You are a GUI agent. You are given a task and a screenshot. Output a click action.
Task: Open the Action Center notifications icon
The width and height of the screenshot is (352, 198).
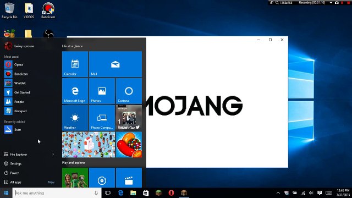point(320,193)
